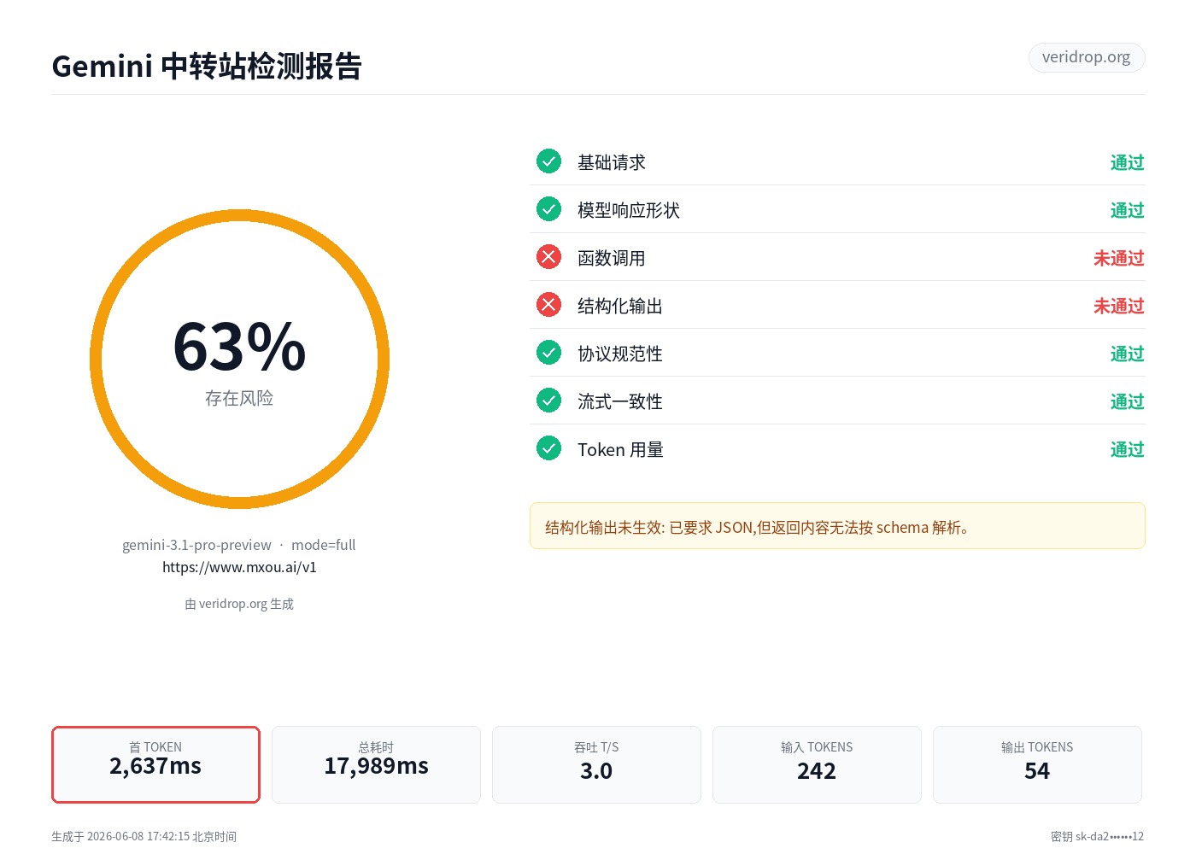Click green check icon beside 模型响应形状
The image size is (1196, 854).
coord(548,209)
